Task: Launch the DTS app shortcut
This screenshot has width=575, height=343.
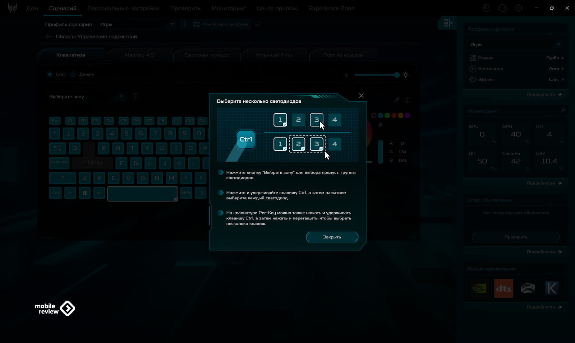Action: click(x=503, y=288)
